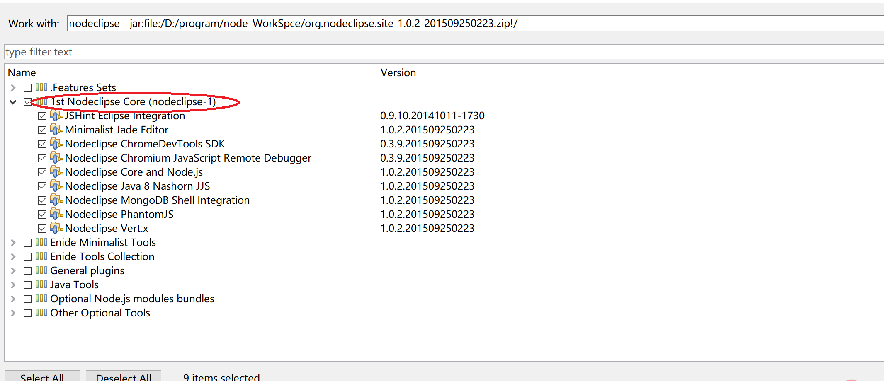This screenshot has width=884, height=381.
Task: Click the Other Optional Tools category icon
Action: (41, 313)
